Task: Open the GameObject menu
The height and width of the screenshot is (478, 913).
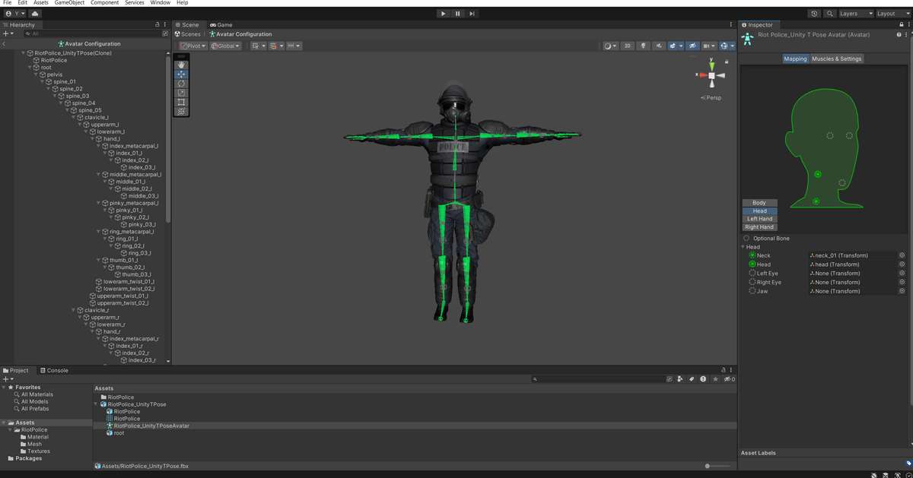Action: point(69,3)
